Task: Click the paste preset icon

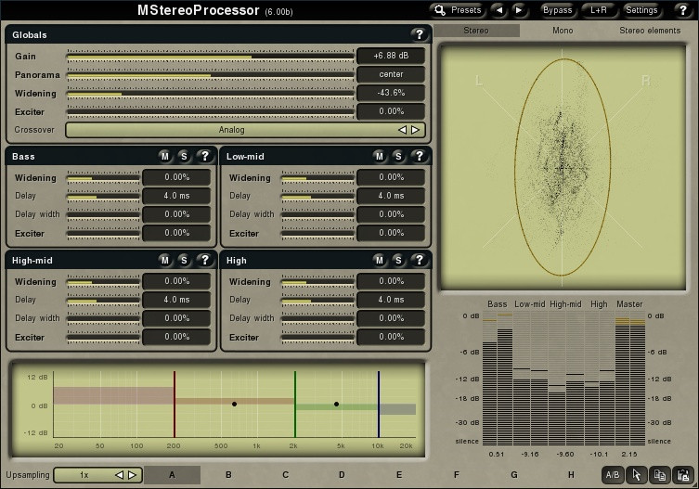Action: coord(683,475)
